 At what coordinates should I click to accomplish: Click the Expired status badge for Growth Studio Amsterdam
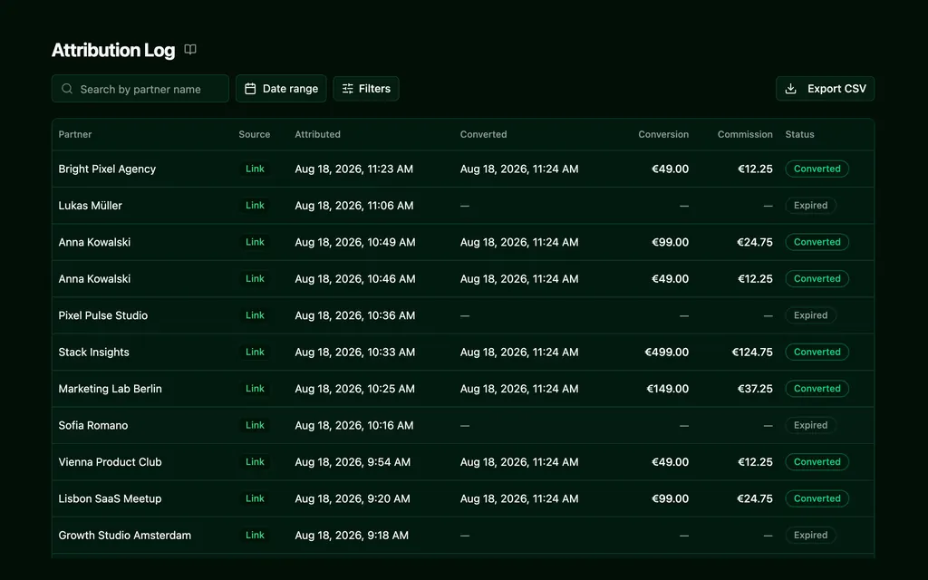tap(811, 535)
